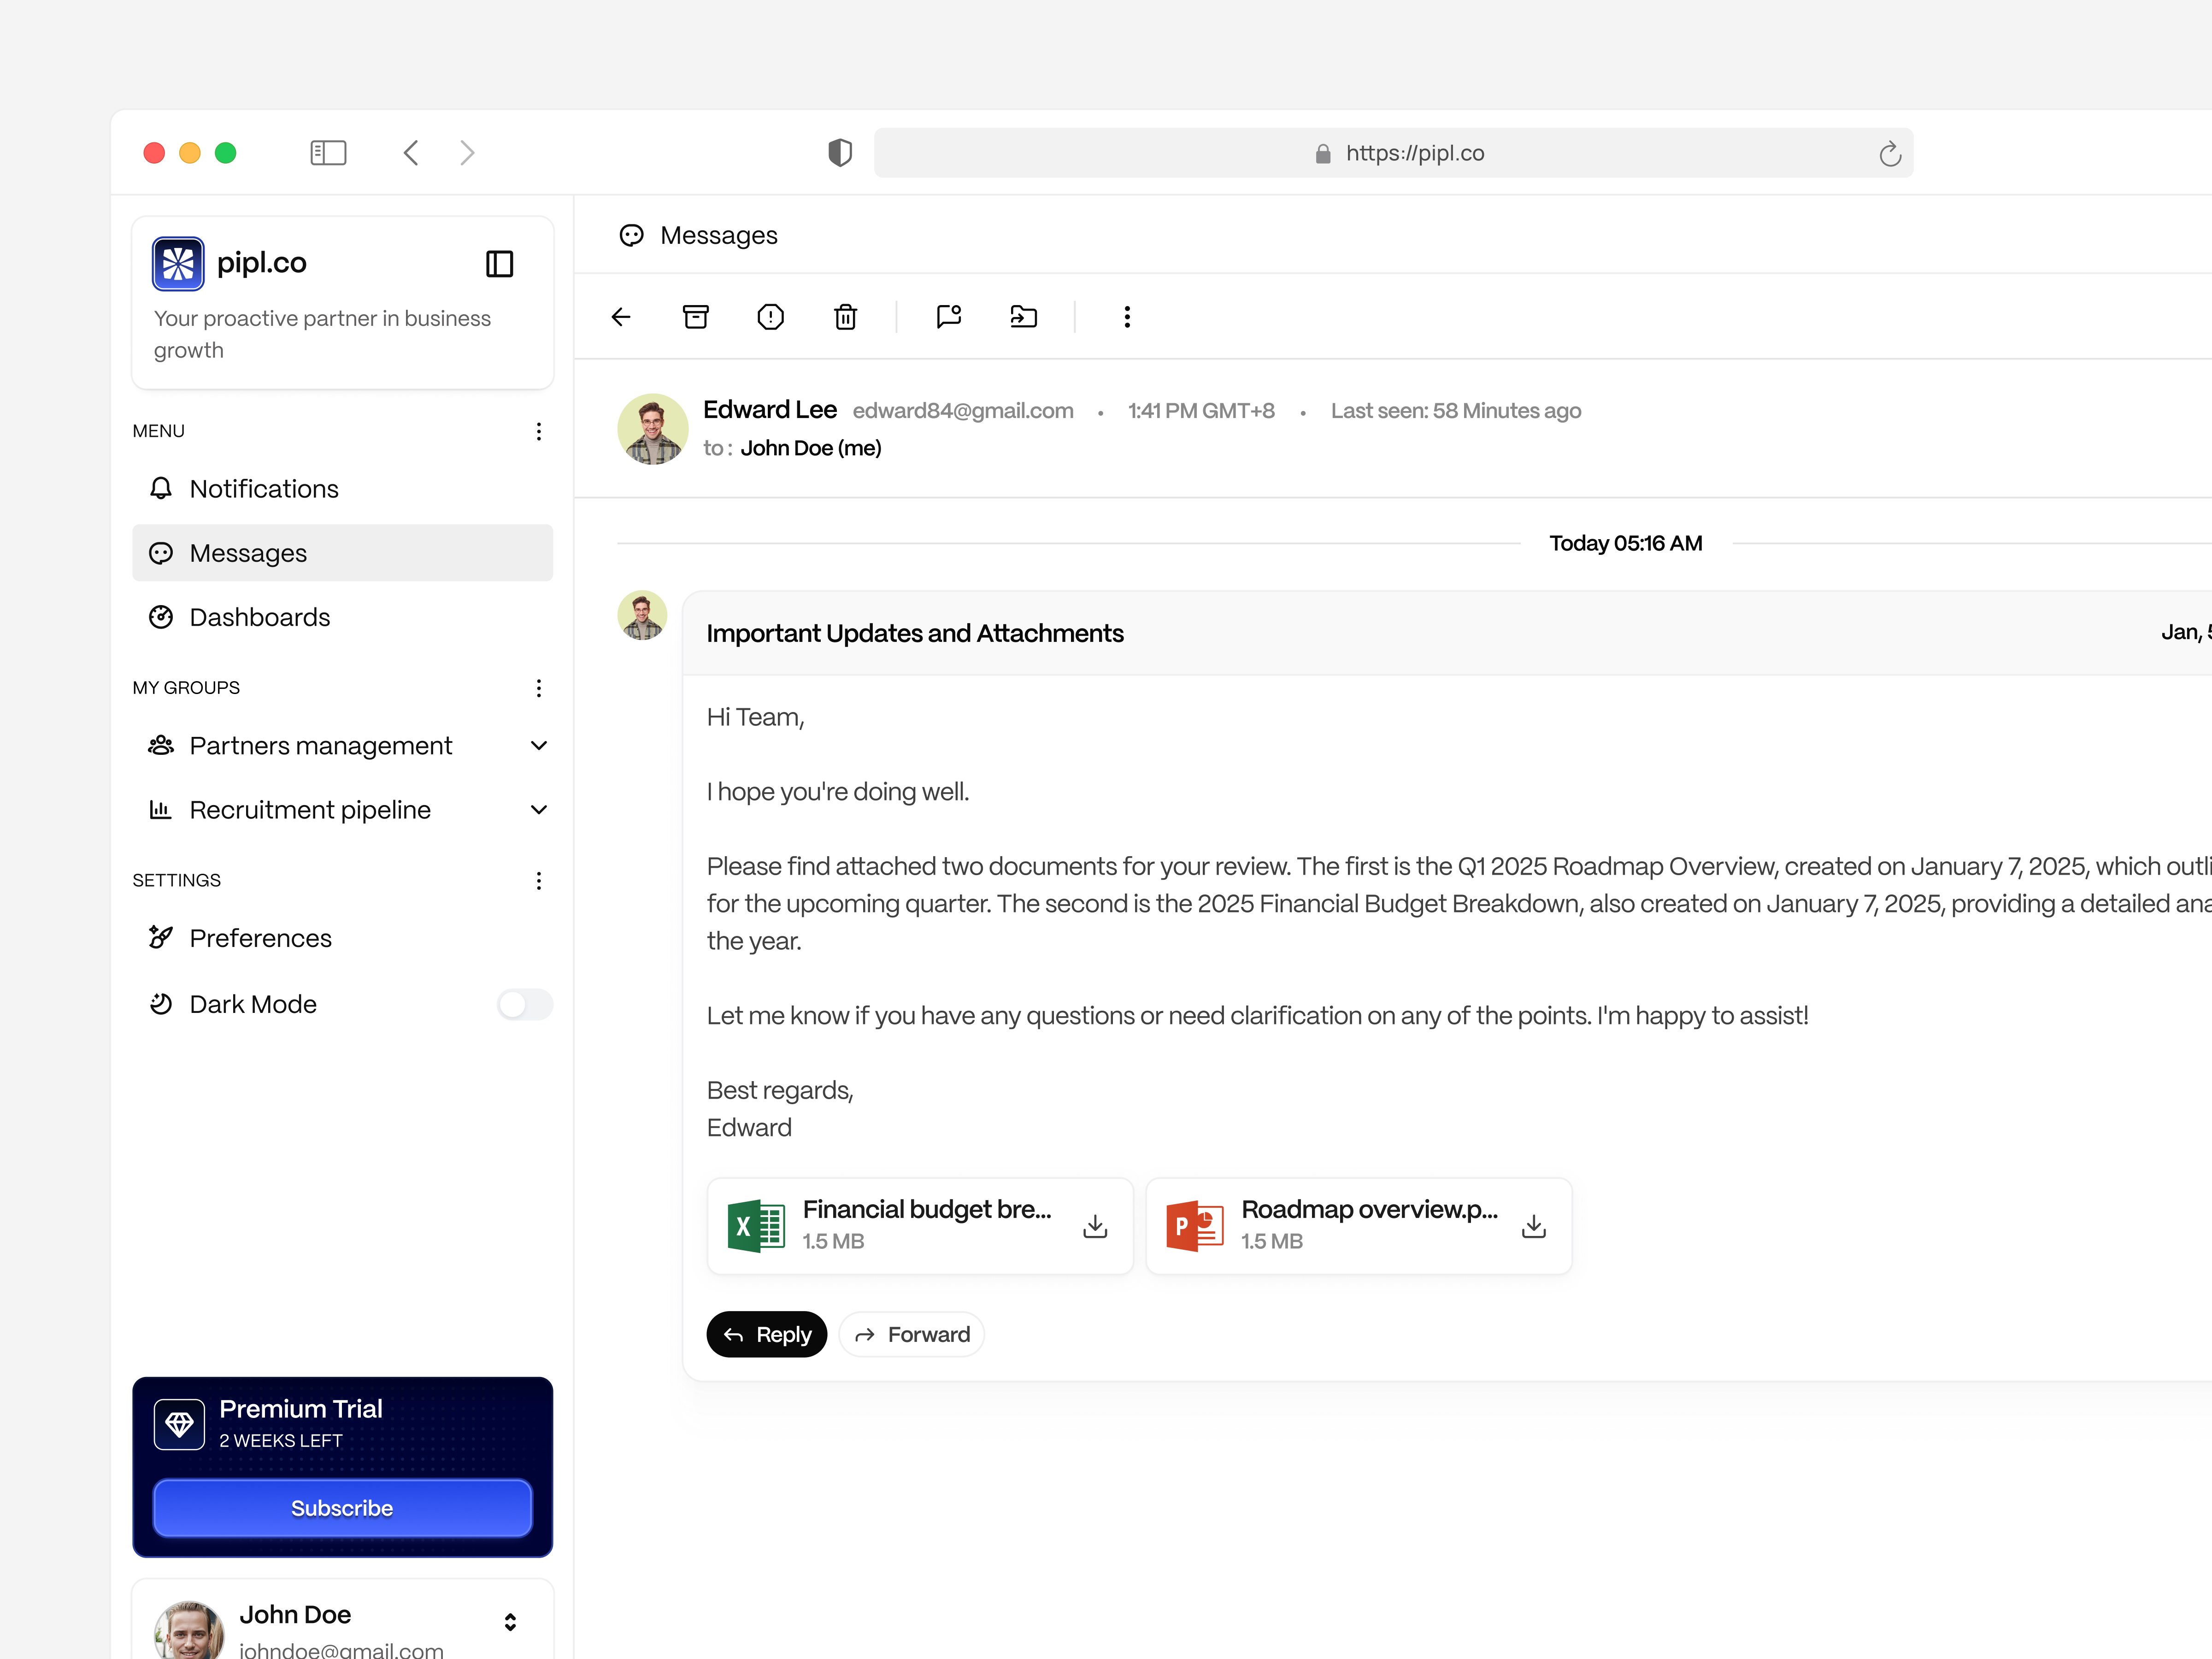Toggle Dark Mode switch
This screenshot has height=1659, width=2212.
(524, 1004)
